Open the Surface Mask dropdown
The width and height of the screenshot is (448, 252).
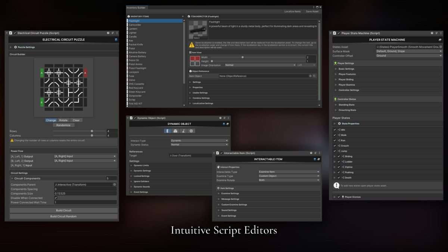click(409, 51)
